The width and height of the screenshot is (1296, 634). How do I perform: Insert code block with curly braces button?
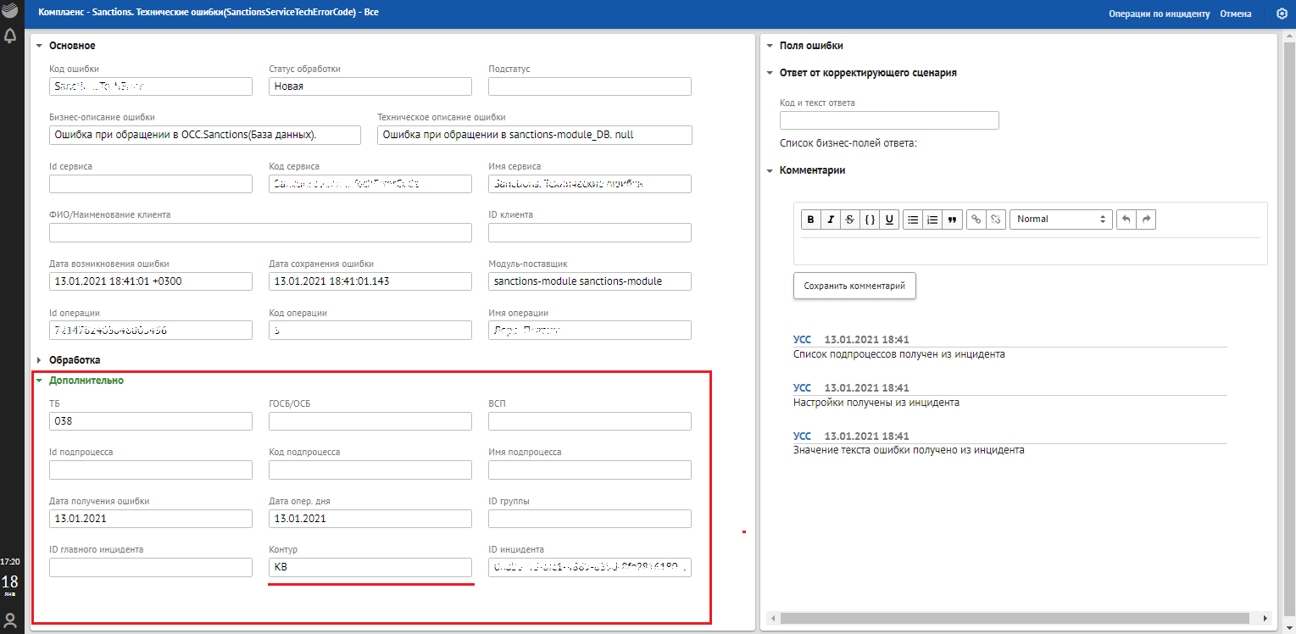pyautogui.click(x=870, y=220)
